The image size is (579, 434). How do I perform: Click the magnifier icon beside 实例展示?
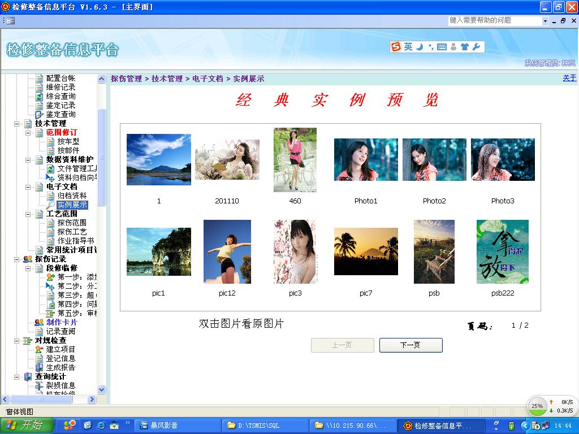tap(50, 205)
